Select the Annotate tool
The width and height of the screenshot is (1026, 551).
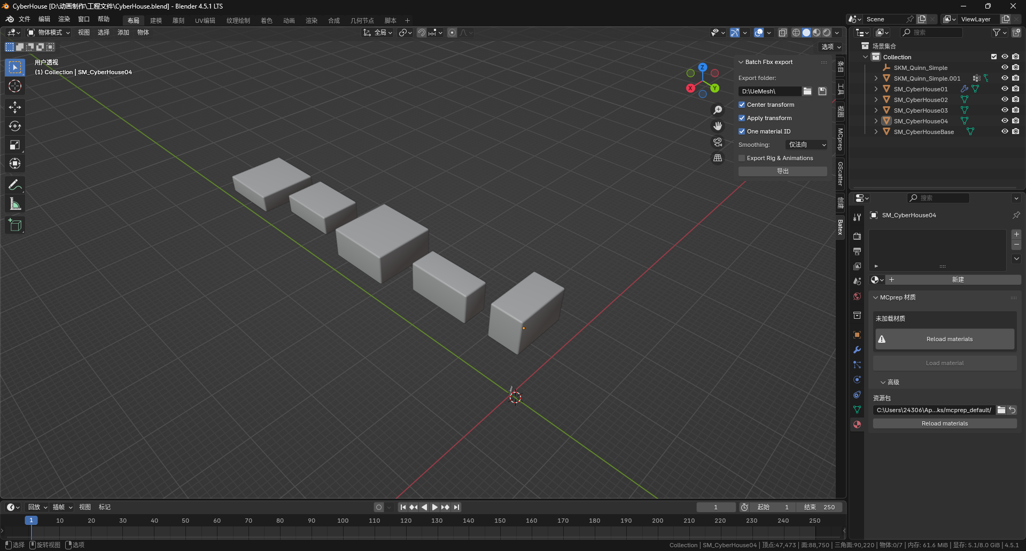[15, 185]
